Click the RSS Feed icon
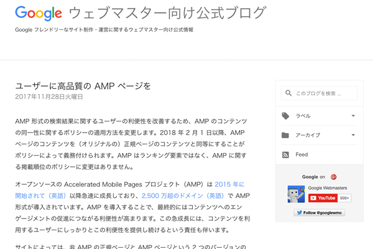The width and height of the screenshot is (373, 249). (x=285, y=155)
